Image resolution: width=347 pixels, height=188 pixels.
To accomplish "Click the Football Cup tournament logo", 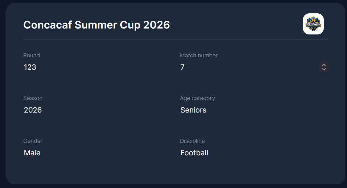I will click(313, 24).
